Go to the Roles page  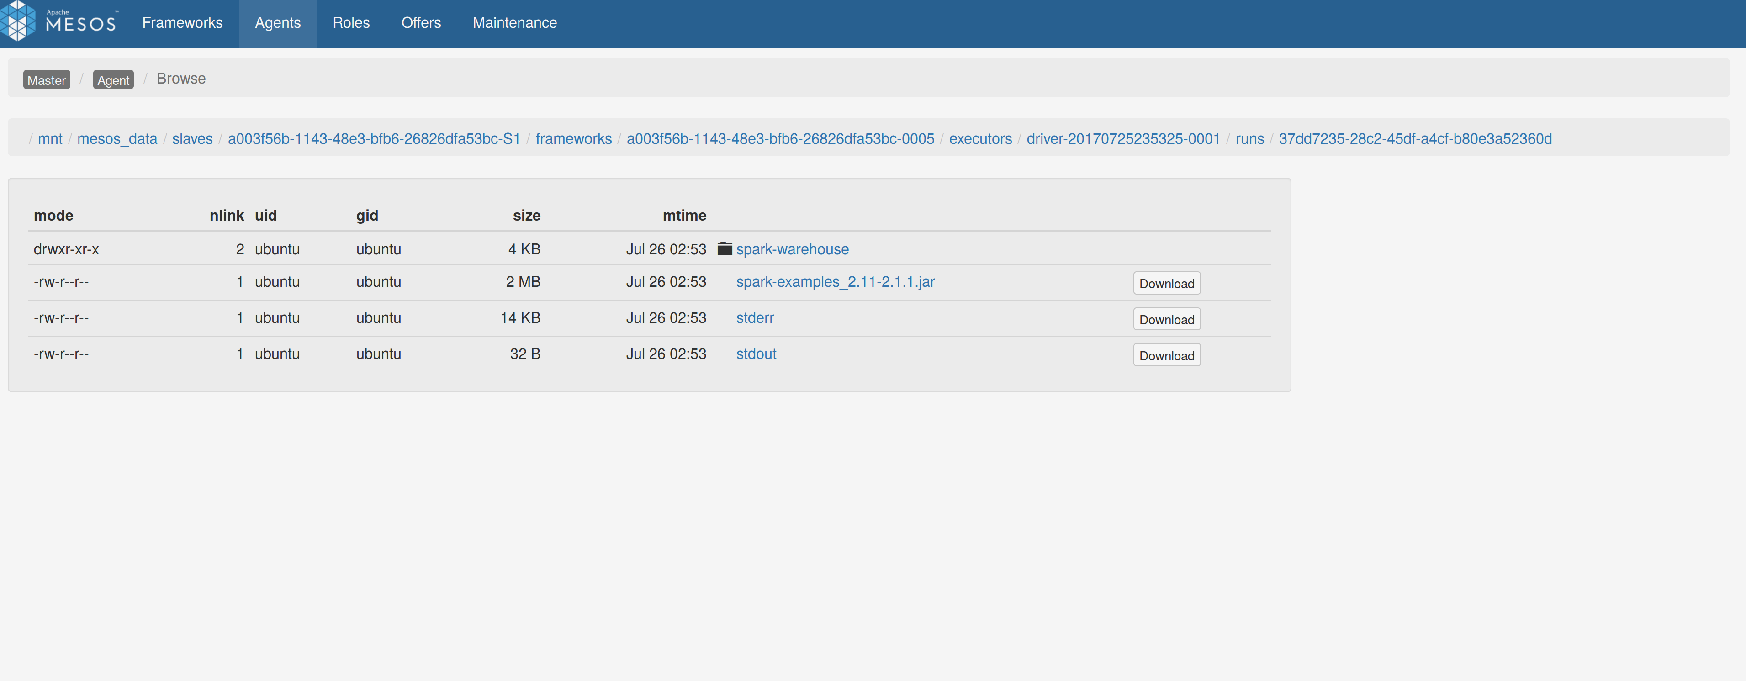[x=351, y=23]
